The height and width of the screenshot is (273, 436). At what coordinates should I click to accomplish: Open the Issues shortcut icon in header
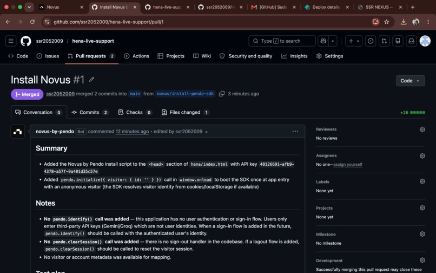(x=371, y=41)
